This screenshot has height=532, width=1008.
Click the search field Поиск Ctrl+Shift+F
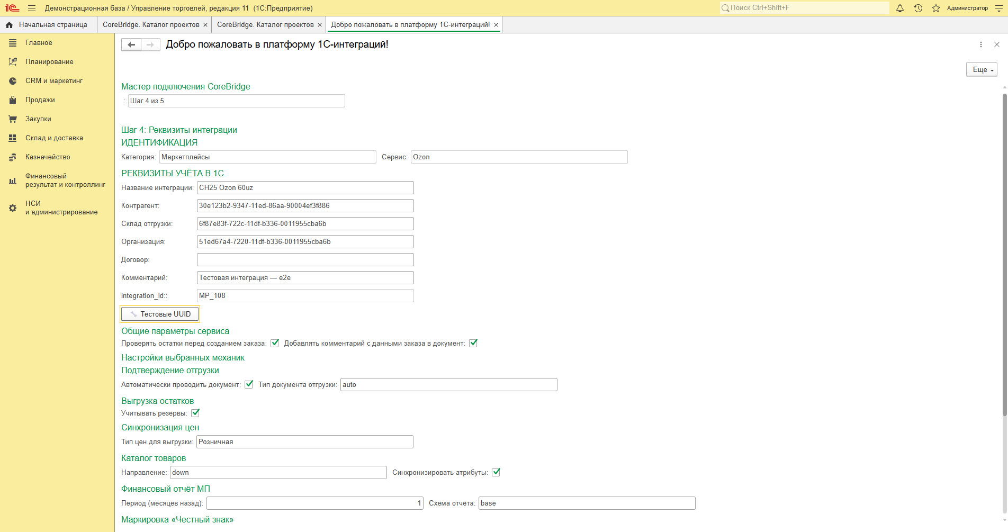click(804, 8)
